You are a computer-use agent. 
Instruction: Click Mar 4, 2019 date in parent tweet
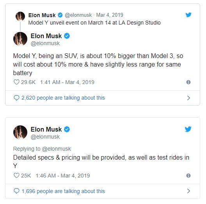110,15
